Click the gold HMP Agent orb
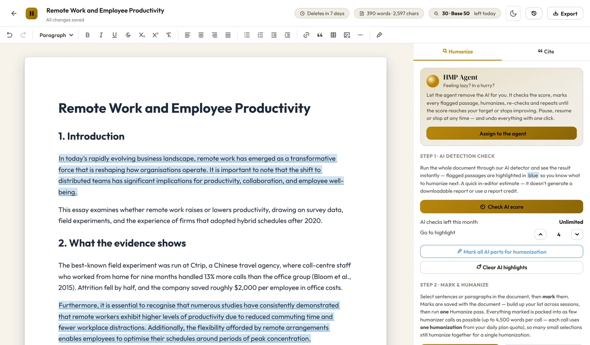 pyautogui.click(x=433, y=81)
